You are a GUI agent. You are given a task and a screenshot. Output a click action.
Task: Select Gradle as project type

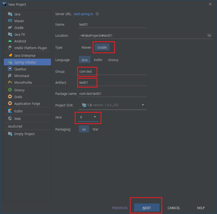click(102, 47)
